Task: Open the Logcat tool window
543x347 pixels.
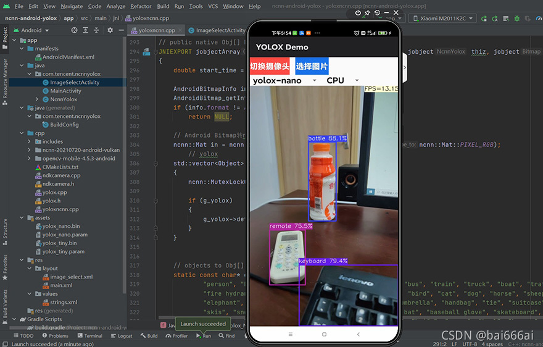Action: (x=122, y=336)
